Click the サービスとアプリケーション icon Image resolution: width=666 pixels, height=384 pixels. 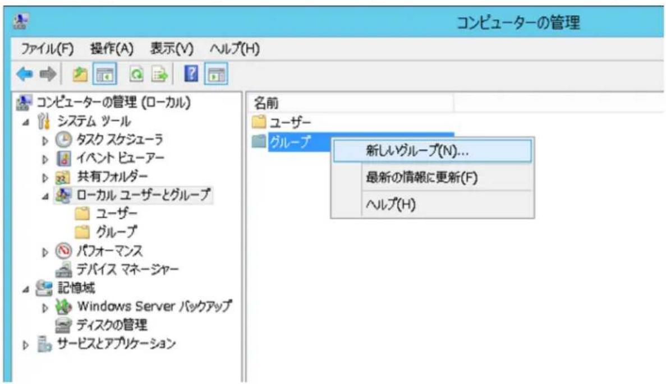[44, 344]
